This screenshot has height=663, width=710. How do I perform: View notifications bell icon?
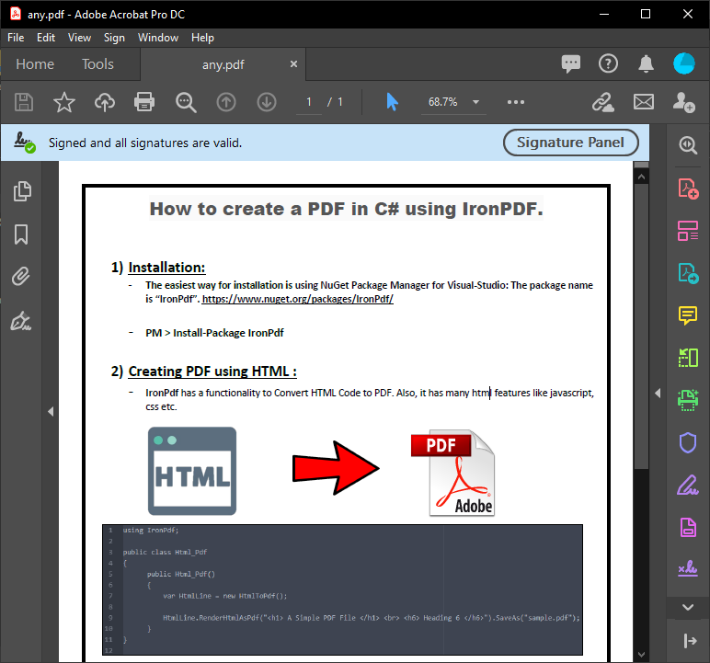(x=647, y=63)
